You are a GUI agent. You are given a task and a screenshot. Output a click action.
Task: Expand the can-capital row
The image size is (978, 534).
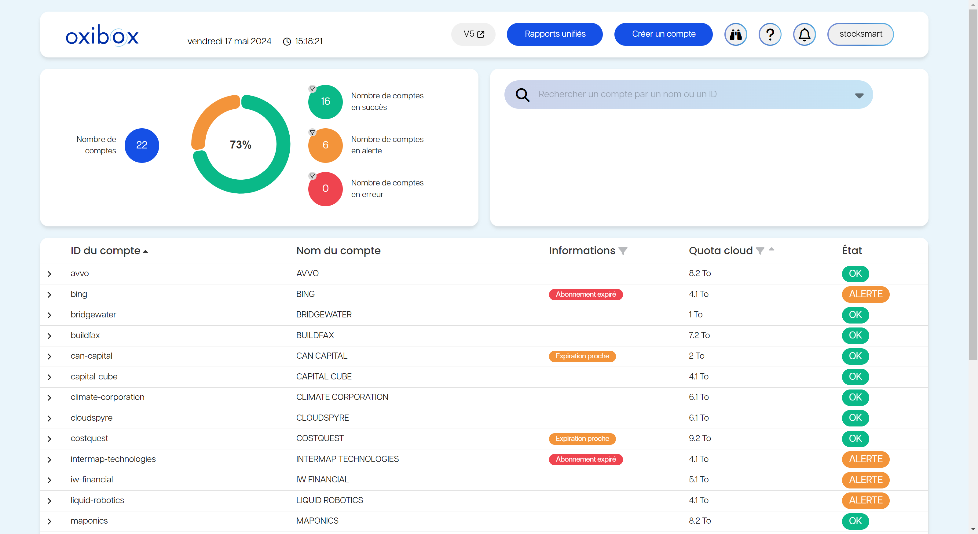coord(49,357)
